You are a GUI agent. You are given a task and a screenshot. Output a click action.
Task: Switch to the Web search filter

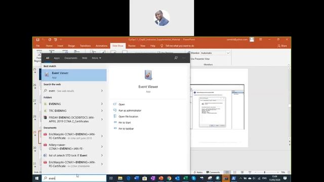(x=85, y=58)
